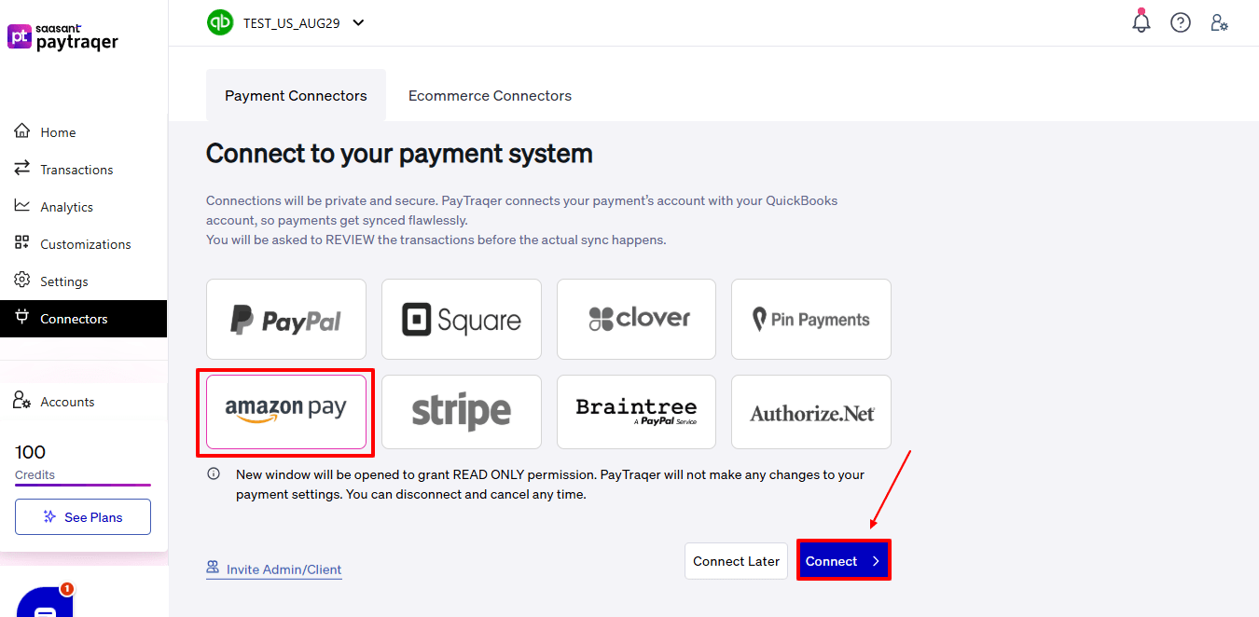The height and width of the screenshot is (617, 1259).
Task: Open the notifications bell
Action: point(1141,21)
